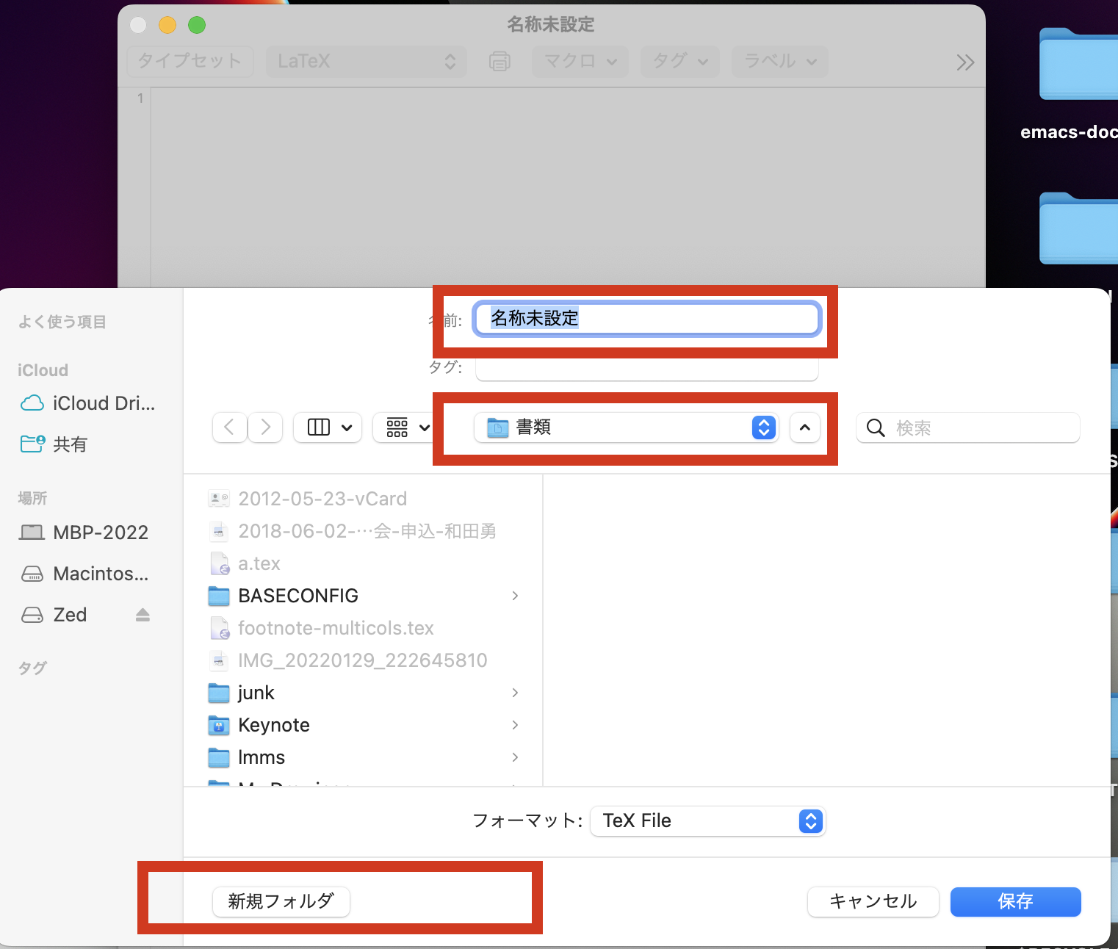The image size is (1118, 949).
Task: Go back with the left arrow button
Action: tap(229, 427)
